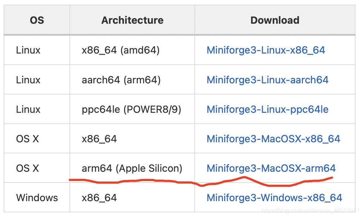
Task: Open the Miniforge3-Linux-x86_64 download link
Action: coord(266,50)
